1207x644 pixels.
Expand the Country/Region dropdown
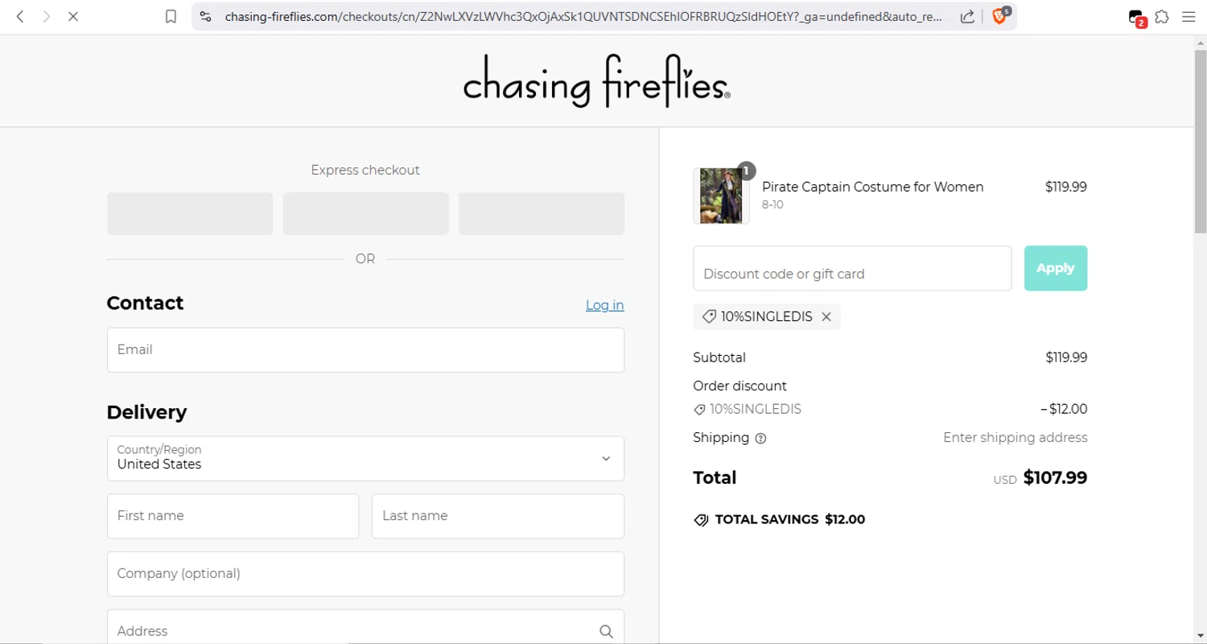pyautogui.click(x=365, y=458)
